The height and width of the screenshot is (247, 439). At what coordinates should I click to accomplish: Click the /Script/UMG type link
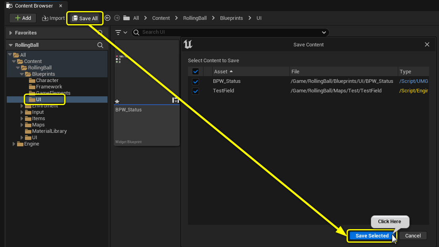[x=413, y=81]
